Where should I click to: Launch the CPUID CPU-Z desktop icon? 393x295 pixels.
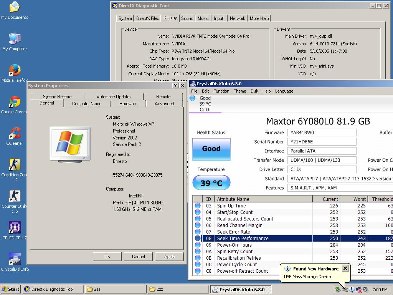(15, 228)
